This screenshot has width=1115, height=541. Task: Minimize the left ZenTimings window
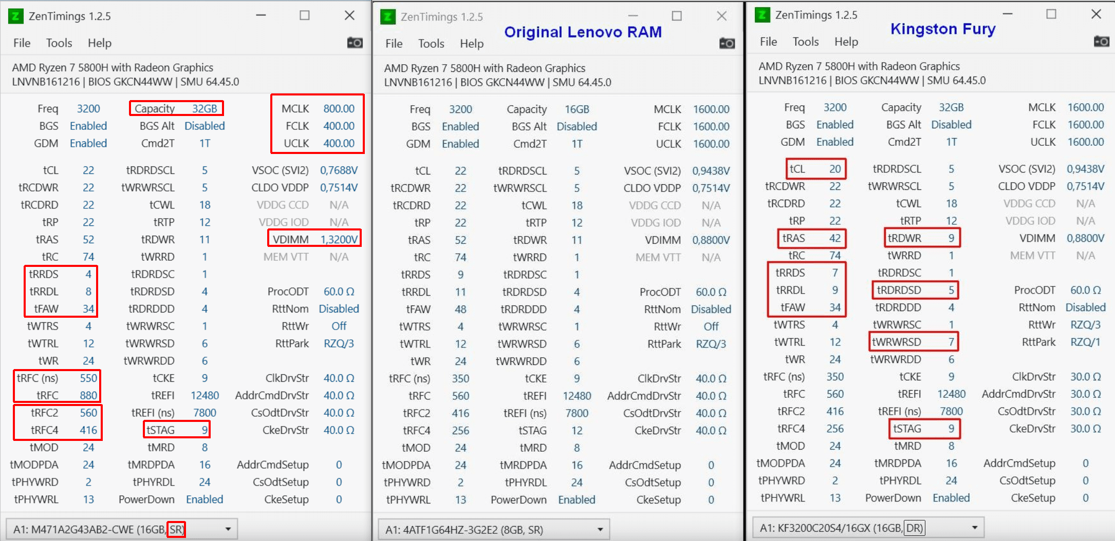point(261,15)
